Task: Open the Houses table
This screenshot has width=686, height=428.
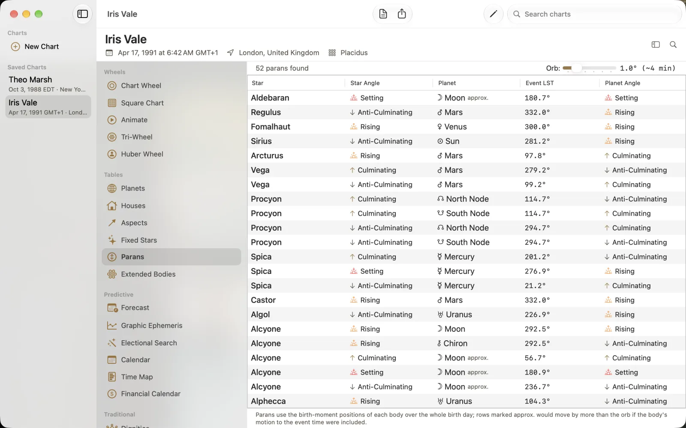Action: (171, 205)
